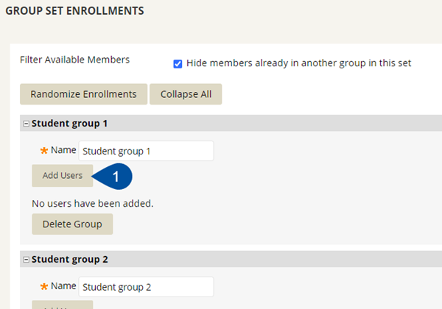The width and height of the screenshot is (442, 309).
Task: Collapse Student group 1 using minus icon
Action: click(26, 124)
